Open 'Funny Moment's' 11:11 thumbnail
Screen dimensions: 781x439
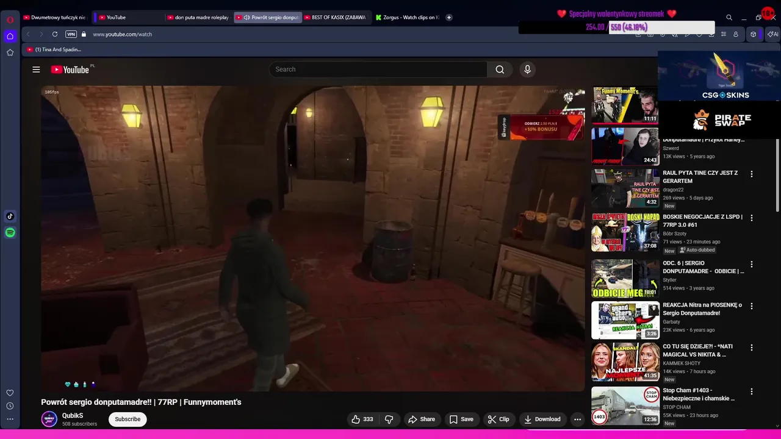(625, 105)
